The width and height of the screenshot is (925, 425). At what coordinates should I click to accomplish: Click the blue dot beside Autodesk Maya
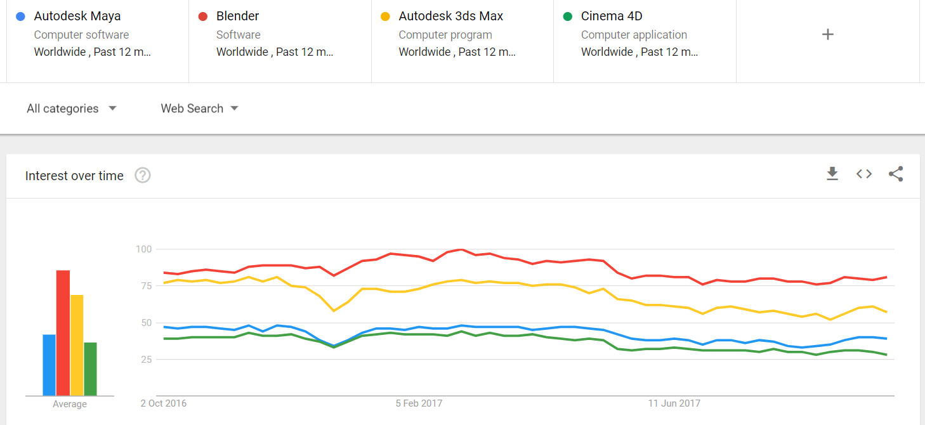(x=21, y=16)
